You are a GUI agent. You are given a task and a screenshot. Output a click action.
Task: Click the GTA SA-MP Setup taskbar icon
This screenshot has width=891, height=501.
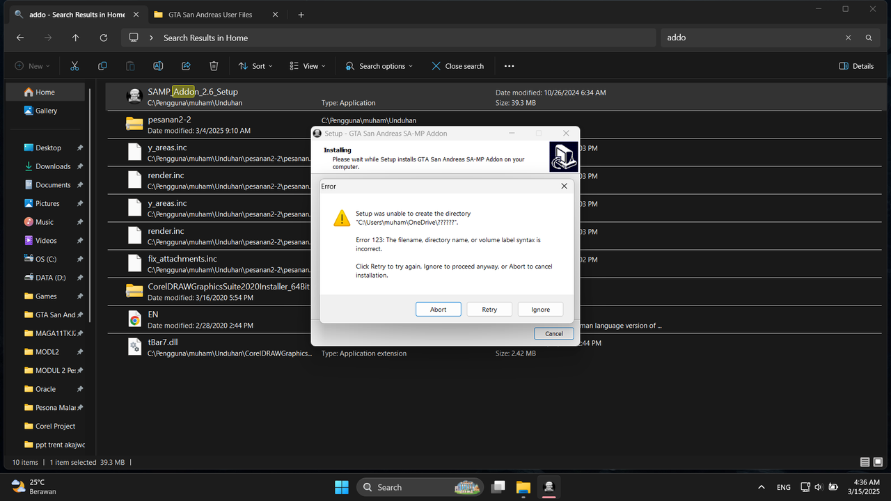[x=549, y=487]
